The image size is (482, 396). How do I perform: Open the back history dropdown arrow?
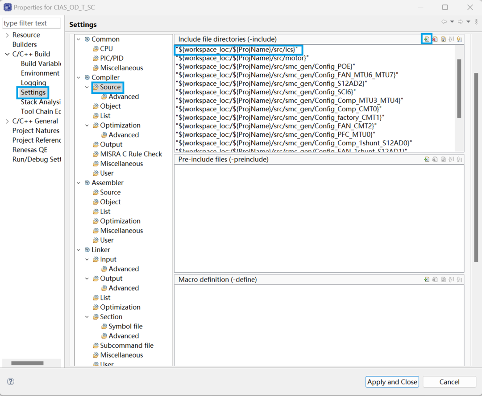(452, 21)
